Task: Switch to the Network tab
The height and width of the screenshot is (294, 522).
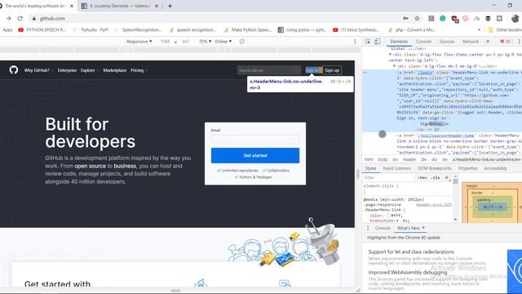Action: [471, 42]
